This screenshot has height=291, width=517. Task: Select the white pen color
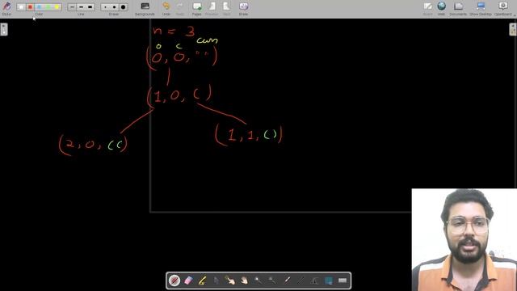tap(21, 7)
